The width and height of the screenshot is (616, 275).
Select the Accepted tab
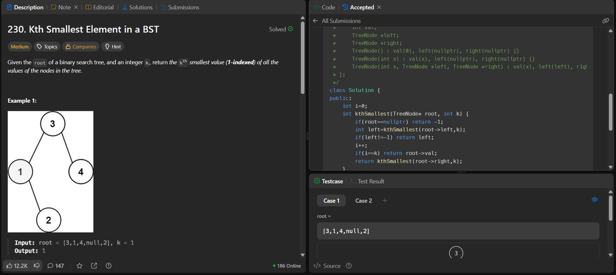point(358,7)
